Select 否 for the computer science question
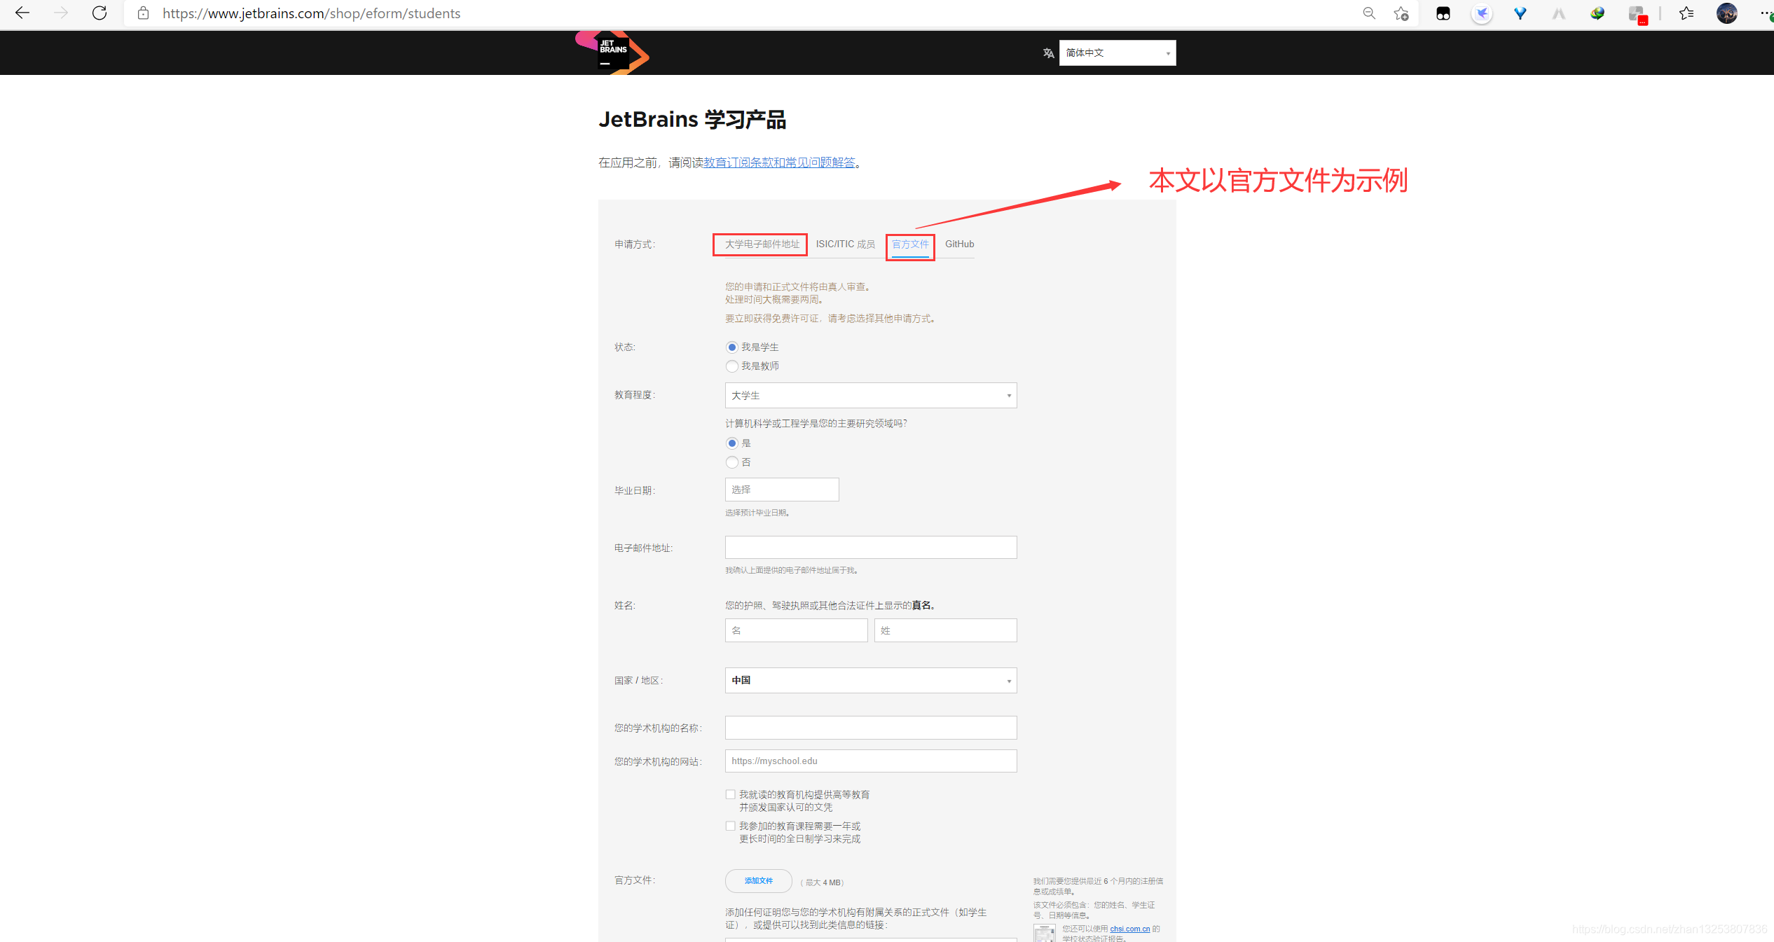Image resolution: width=1774 pixels, height=942 pixels. (731, 462)
